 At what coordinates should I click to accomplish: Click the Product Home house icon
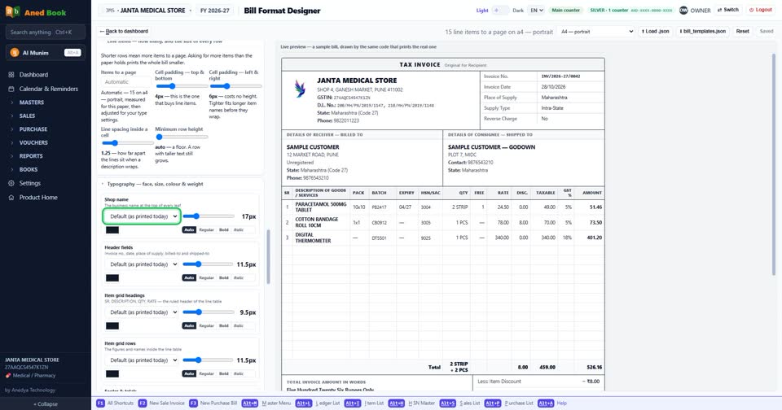coord(11,198)
